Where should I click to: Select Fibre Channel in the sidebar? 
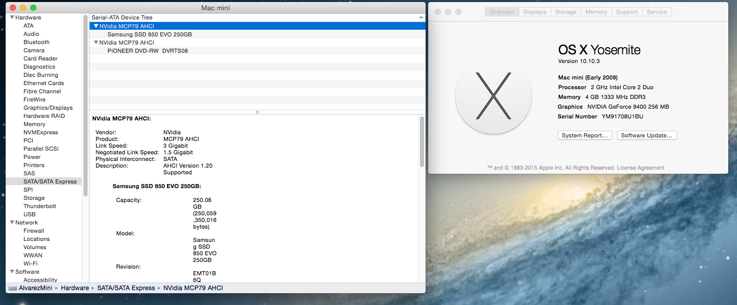[42, 91]
